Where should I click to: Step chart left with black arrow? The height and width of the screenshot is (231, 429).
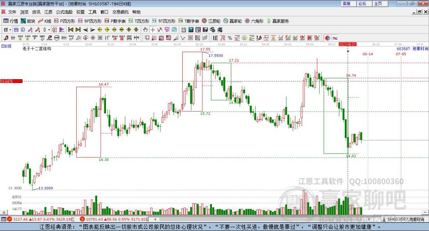click(85, 30)
